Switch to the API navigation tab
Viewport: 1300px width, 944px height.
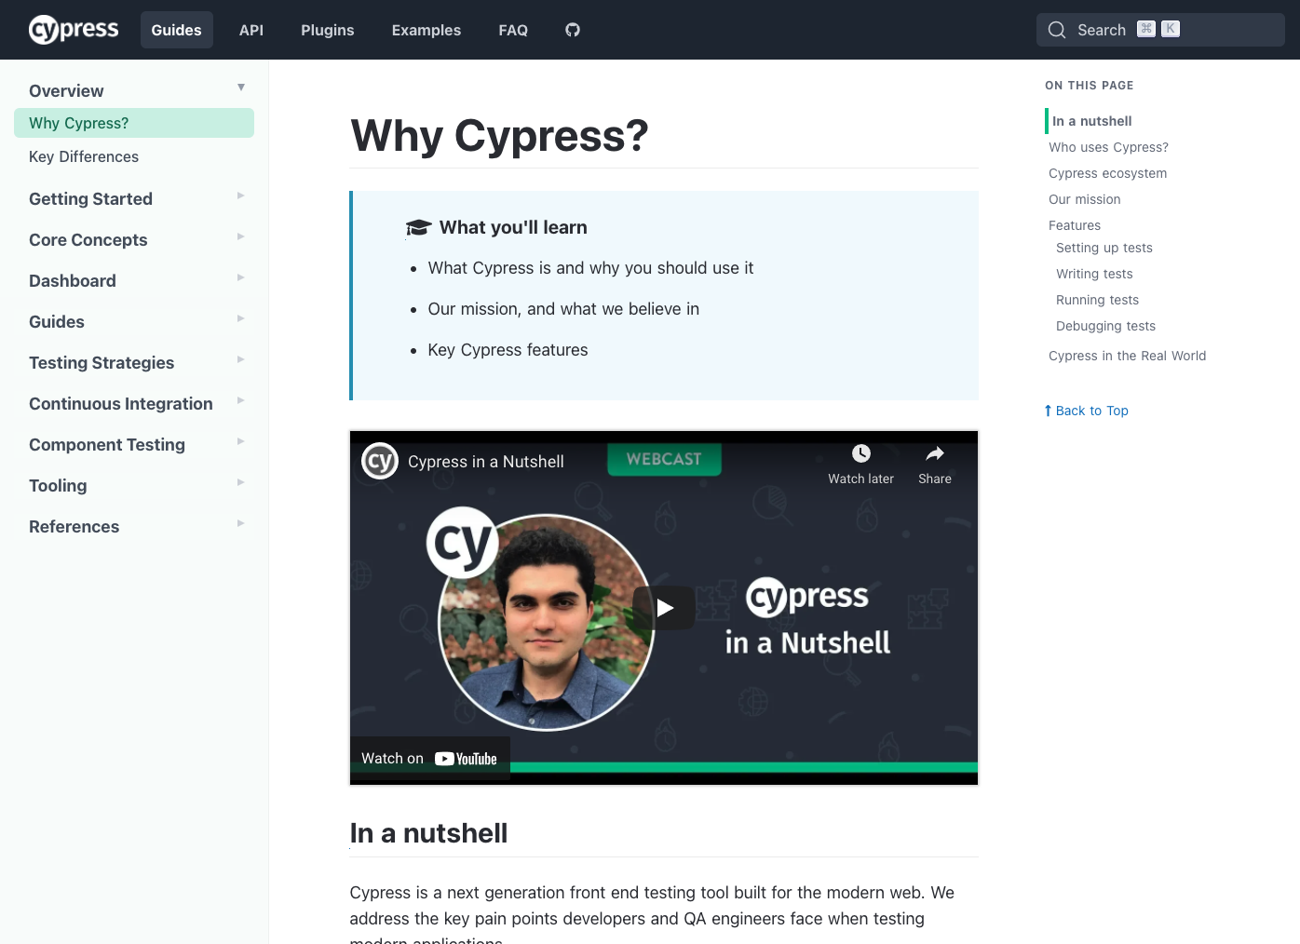(251, 29)
